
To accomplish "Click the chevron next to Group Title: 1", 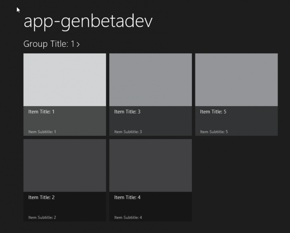I will pos(78,45).
